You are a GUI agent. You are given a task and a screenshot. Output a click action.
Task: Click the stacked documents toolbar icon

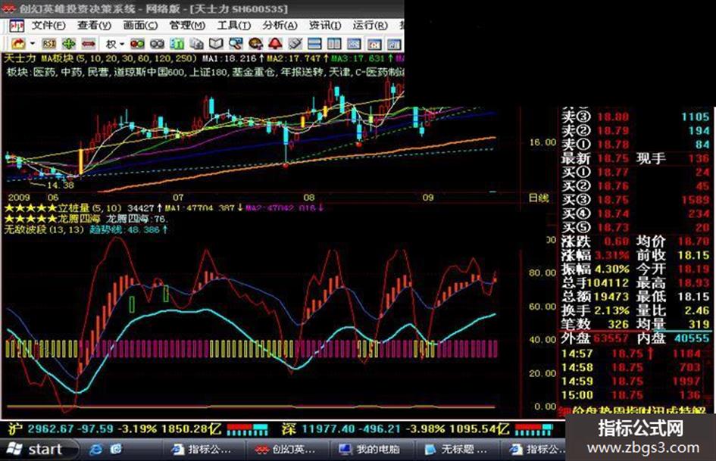196,44
